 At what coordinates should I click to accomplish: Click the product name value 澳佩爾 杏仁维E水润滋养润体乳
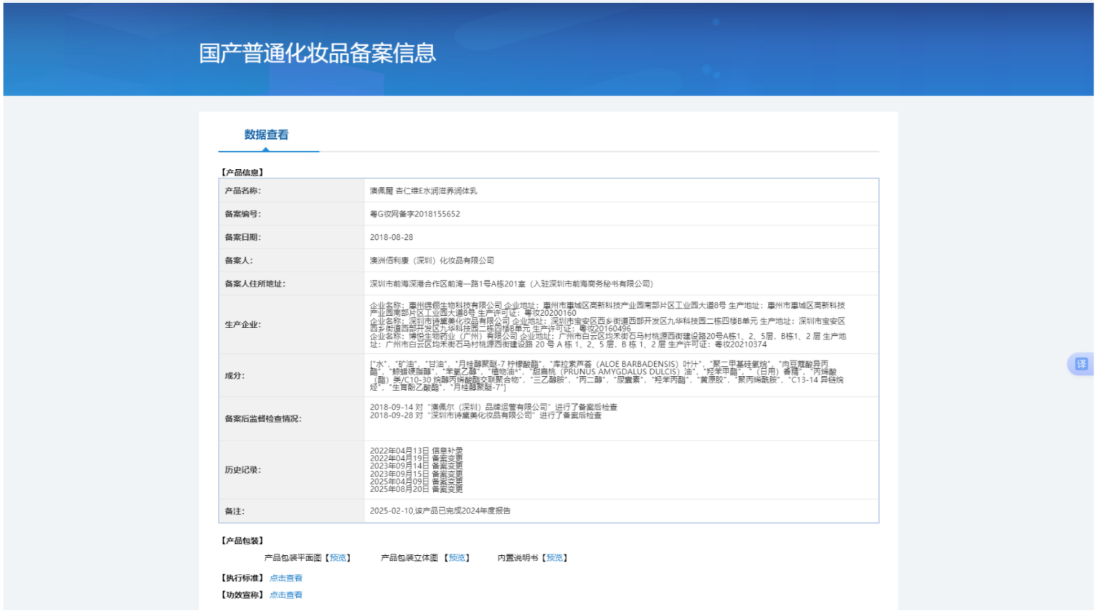pos(423,191)
